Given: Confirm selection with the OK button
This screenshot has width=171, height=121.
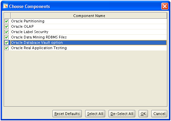Looking at the screenshot, I should (x=143, y=114).
